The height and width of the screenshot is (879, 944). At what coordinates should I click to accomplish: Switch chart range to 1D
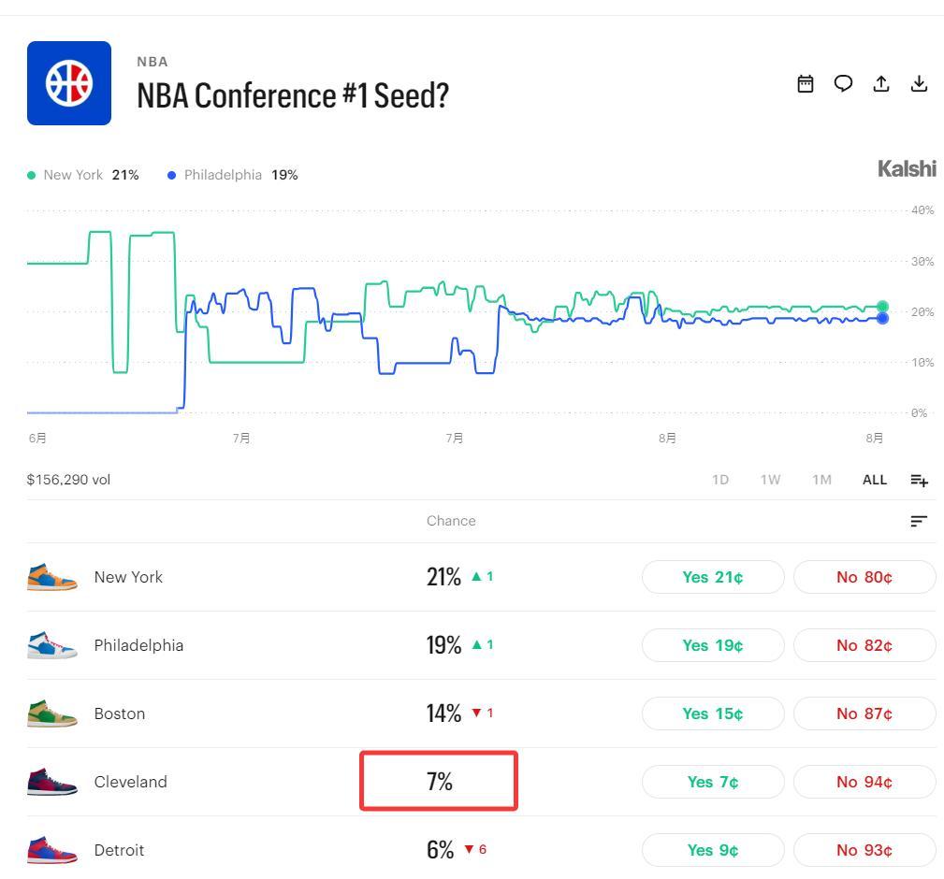[720, 480]
